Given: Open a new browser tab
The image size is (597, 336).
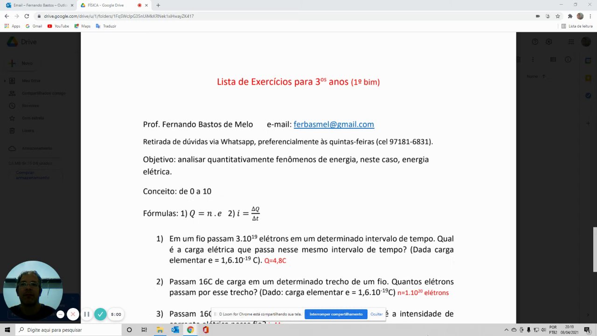Looking at the screenshot, I should [x=158, y=5].
